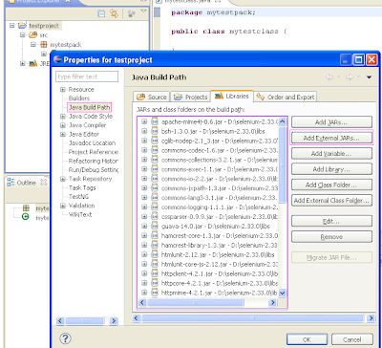Click the jar icon of guava-14.0.jar
Screen dimensions: 382x348
(155, 226)
